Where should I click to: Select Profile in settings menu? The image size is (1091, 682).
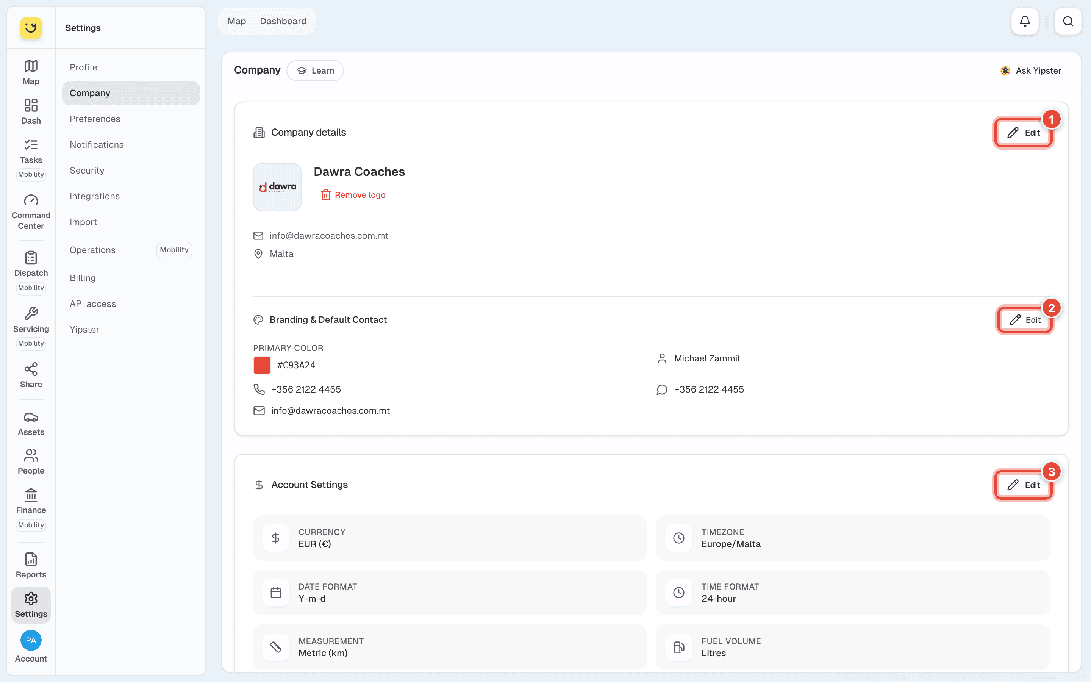point(131,67)
